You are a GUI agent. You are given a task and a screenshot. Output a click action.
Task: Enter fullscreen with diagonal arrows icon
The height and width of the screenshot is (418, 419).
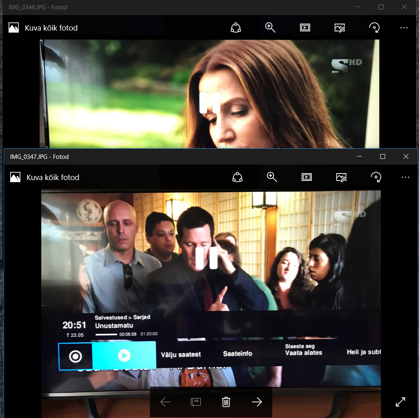click(400, 402)
